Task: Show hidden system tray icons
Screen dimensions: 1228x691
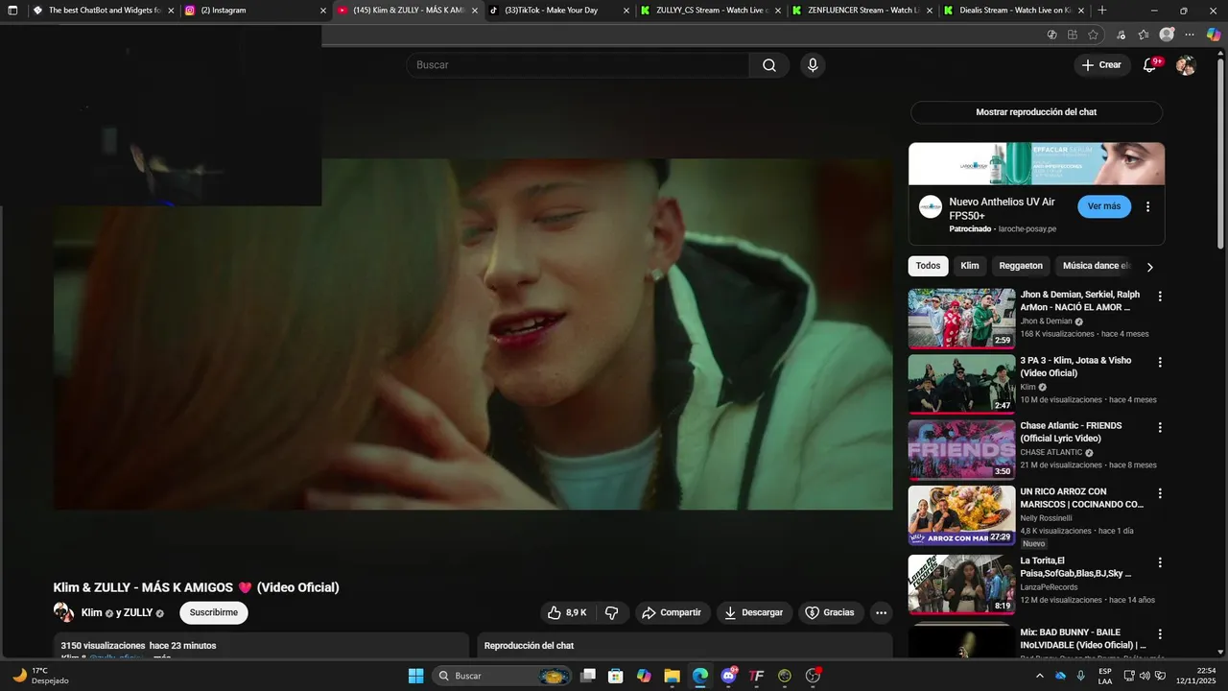Action: coord(1039,676)
